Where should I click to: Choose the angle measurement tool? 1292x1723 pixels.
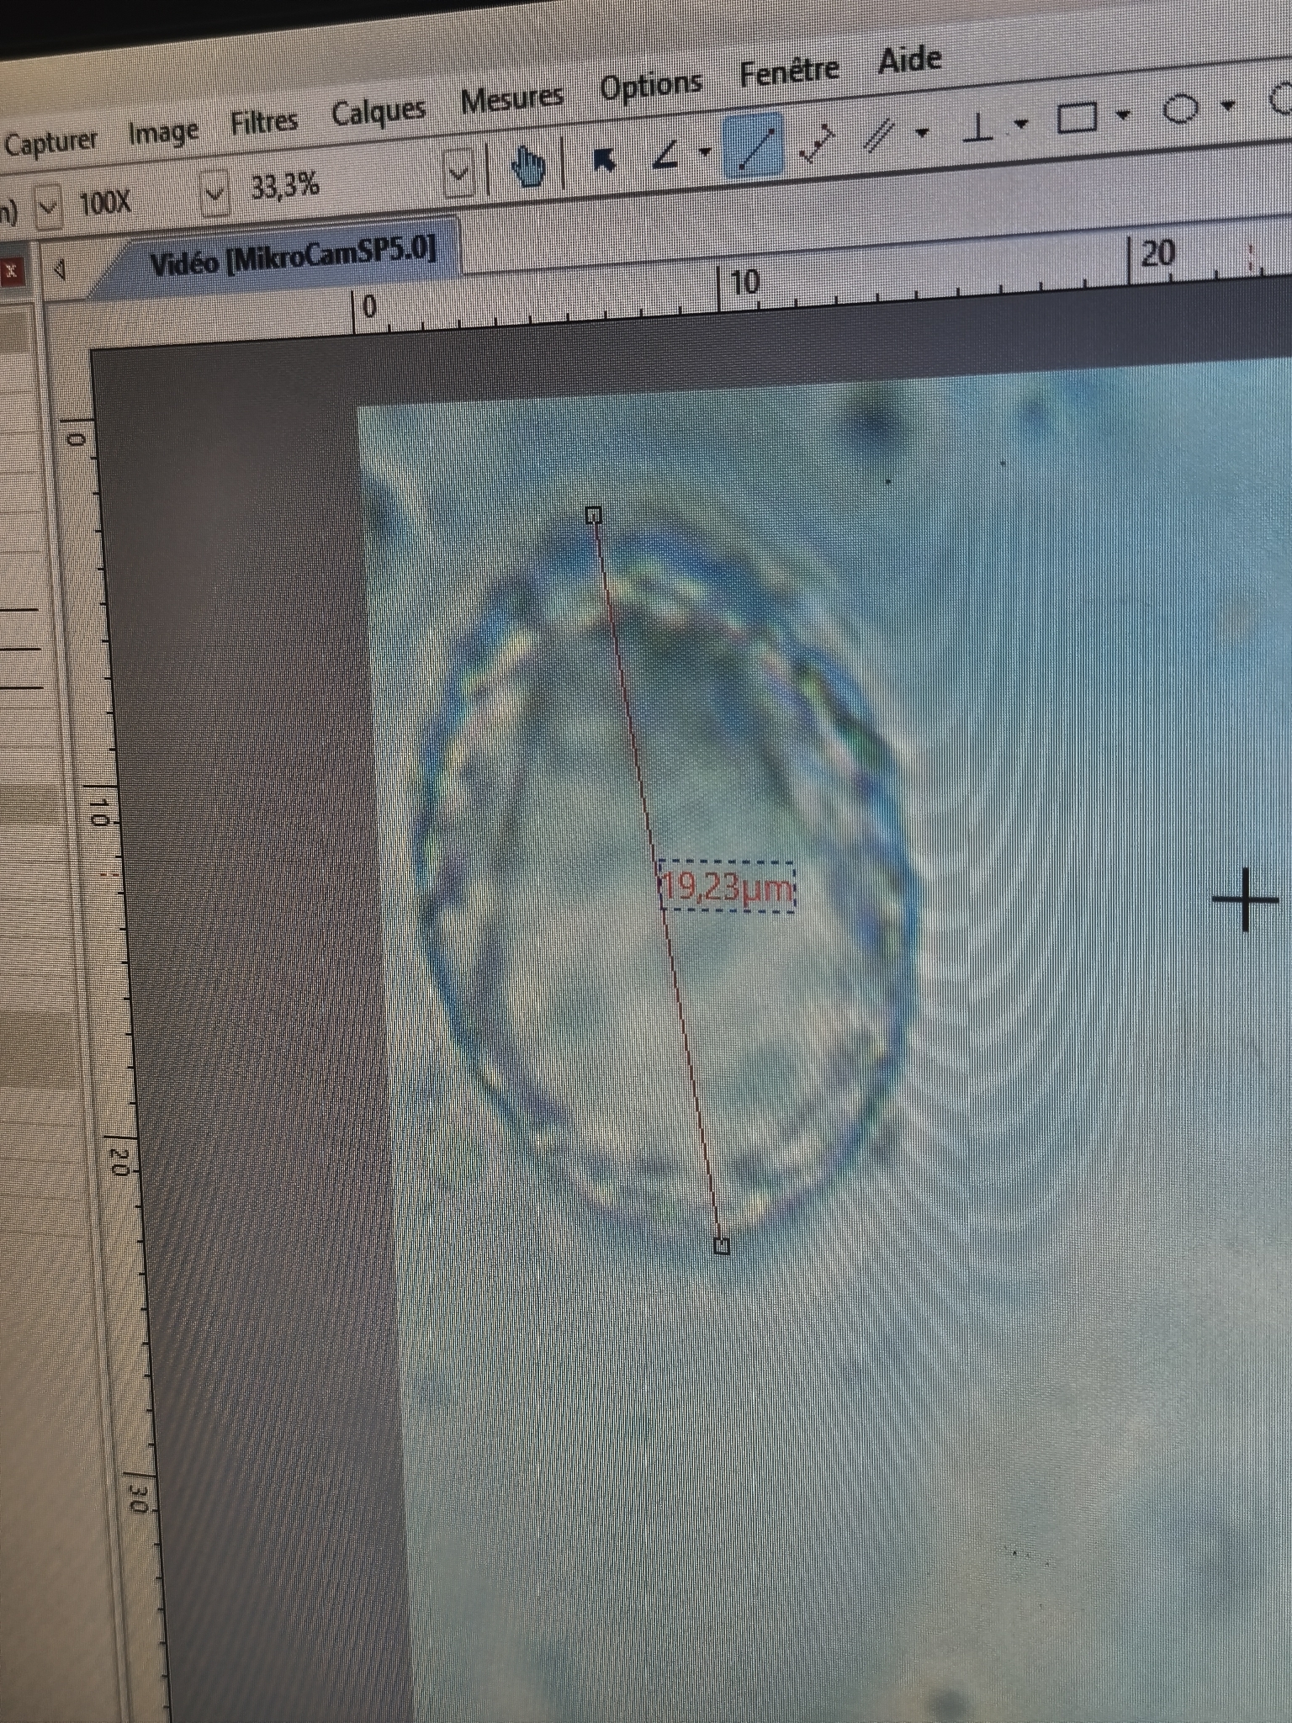click(x=666, y=154)
